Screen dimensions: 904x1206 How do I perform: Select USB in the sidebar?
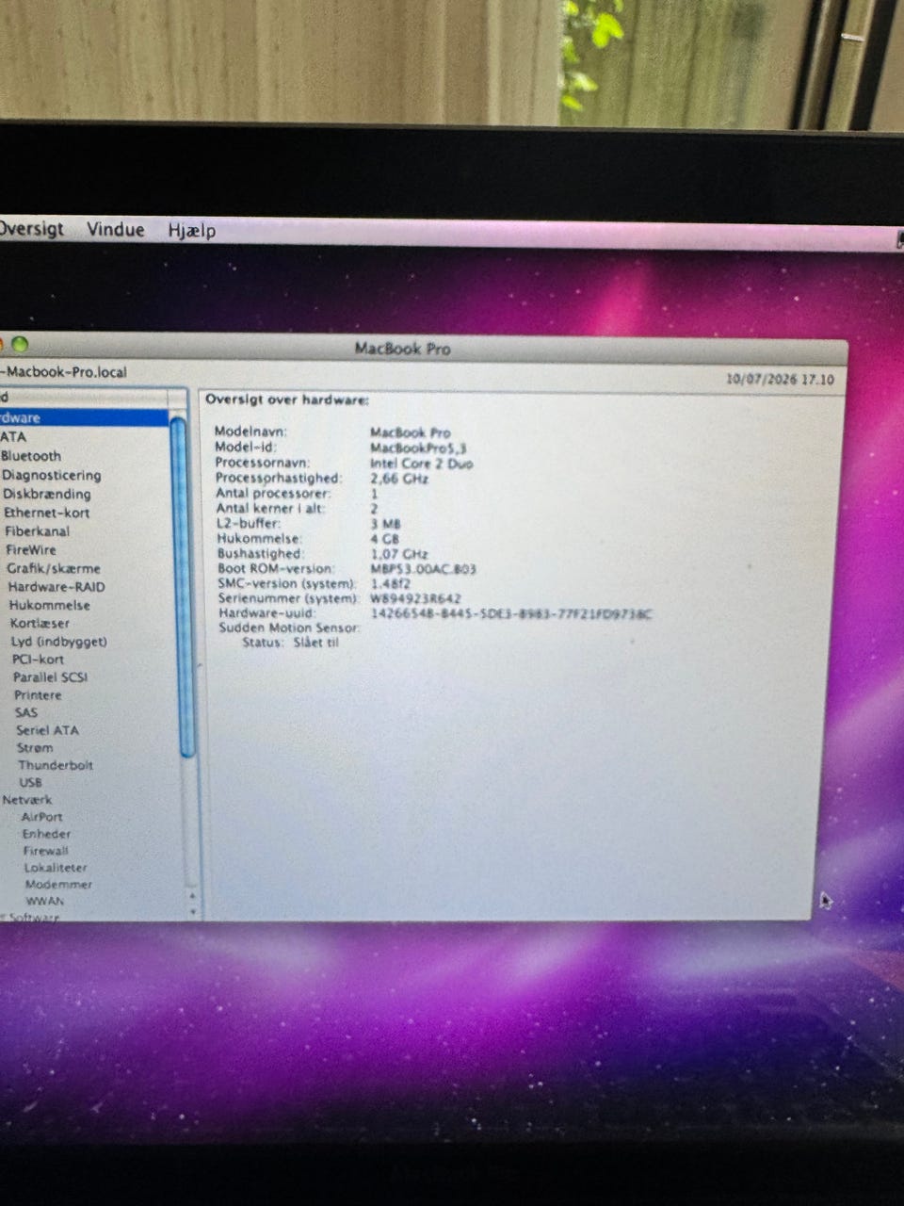pyautogui.click(x=30, y=782)
